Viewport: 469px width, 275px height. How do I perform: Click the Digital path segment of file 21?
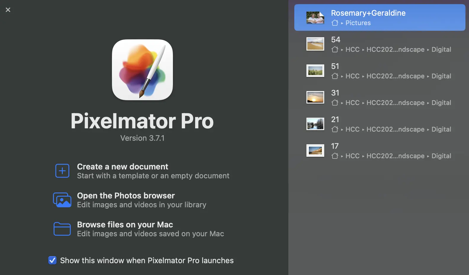441,129
